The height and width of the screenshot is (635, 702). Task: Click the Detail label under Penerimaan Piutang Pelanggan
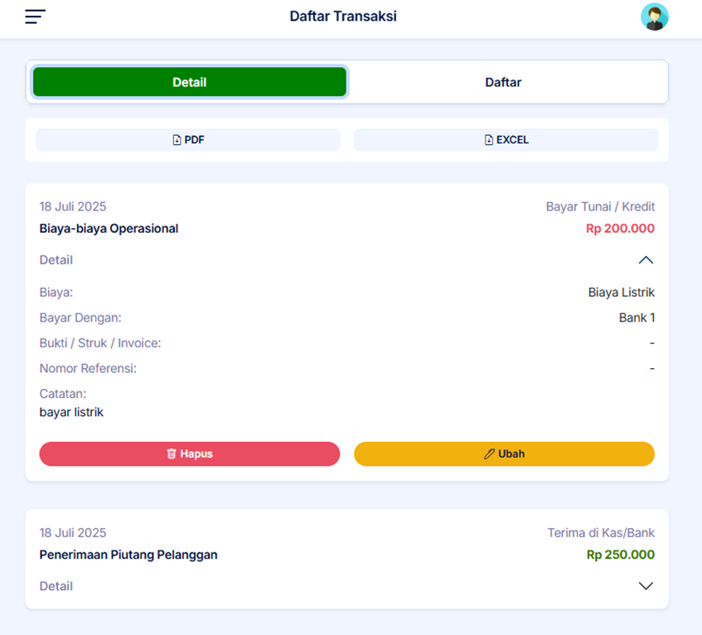coord(56,586)
